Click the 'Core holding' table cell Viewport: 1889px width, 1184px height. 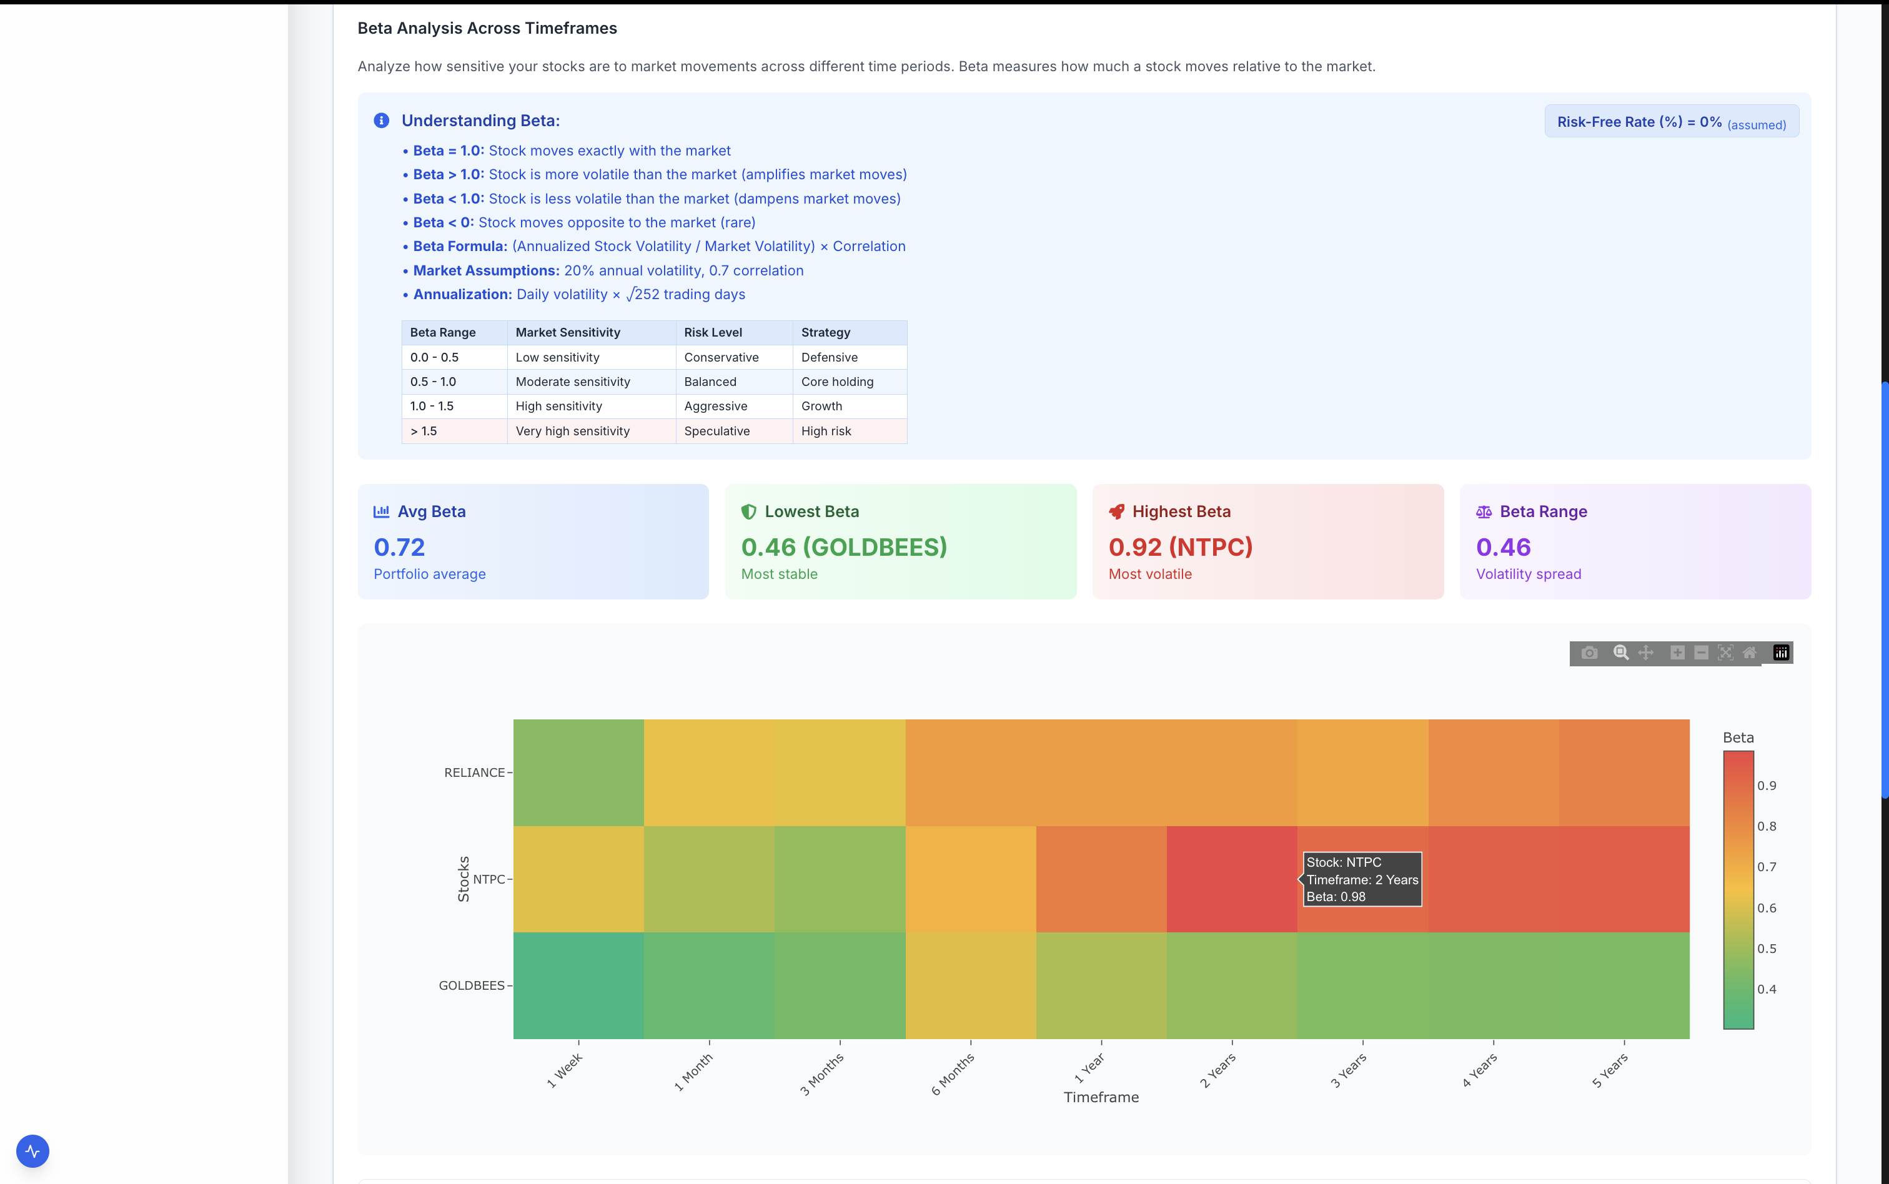pos(850,382)
